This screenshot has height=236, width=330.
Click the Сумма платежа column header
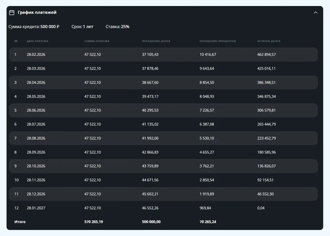[x=97, y=41]
